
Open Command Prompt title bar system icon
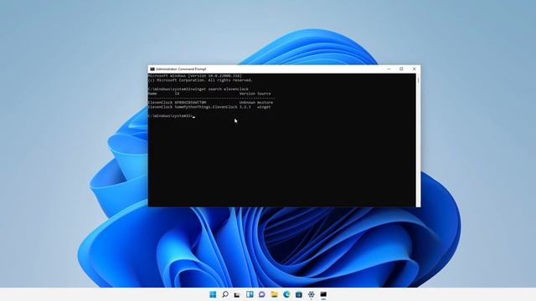coord(152,69)
